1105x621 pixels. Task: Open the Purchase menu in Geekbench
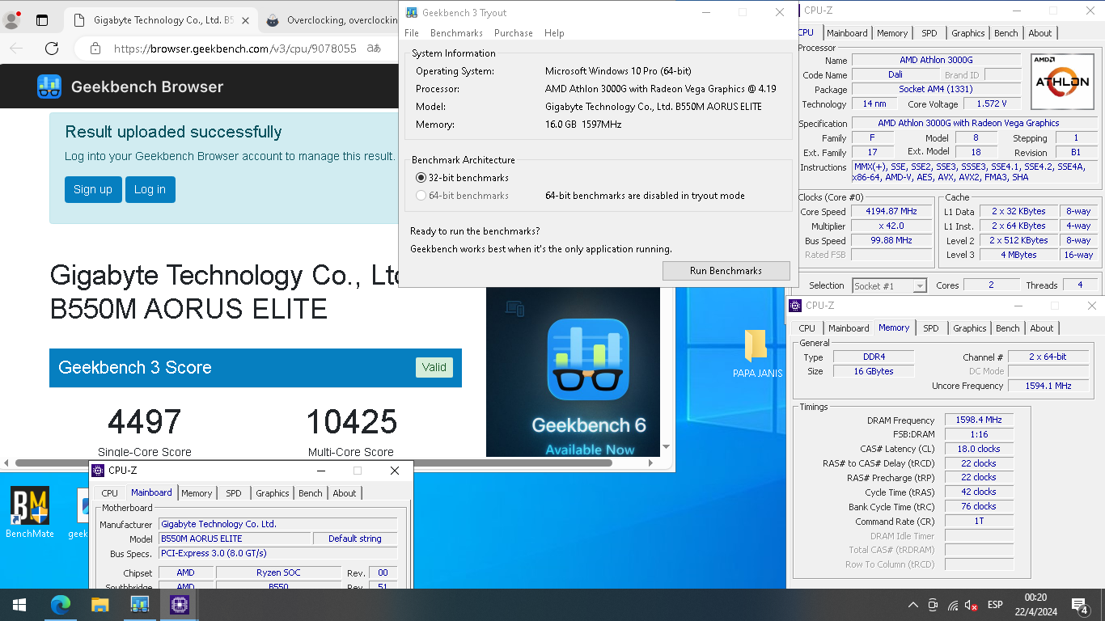click(514, 33)
